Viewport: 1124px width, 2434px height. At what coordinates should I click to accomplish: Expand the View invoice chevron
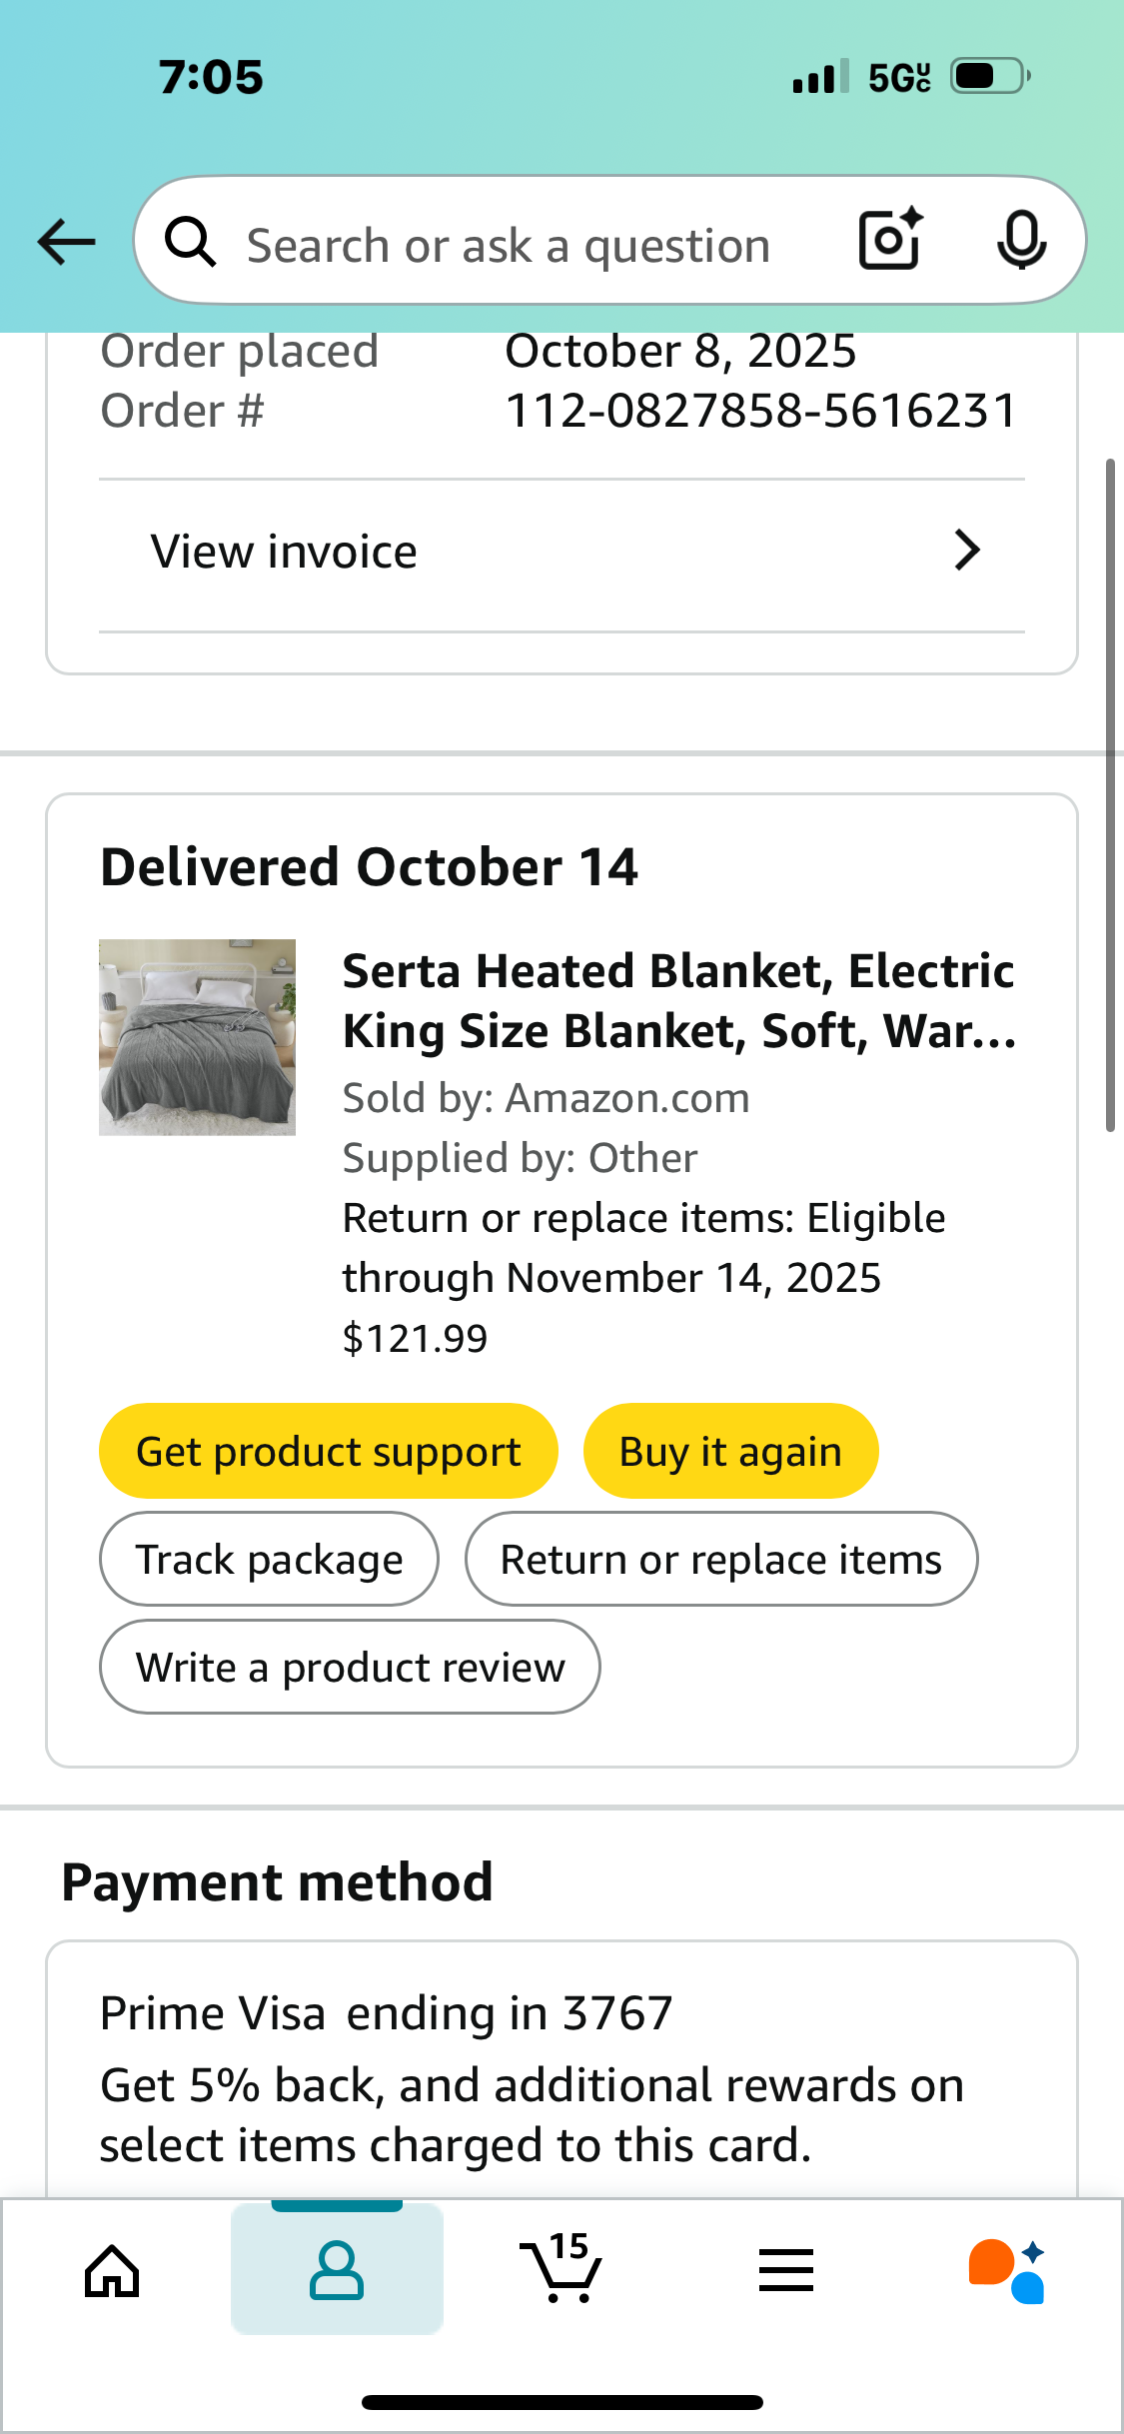[x=966, y=551]
